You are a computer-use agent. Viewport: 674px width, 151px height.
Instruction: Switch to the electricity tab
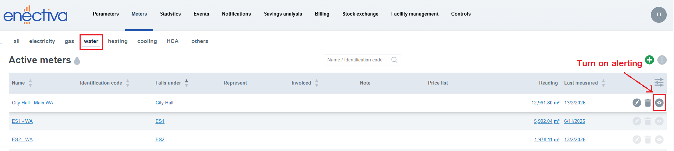coord(42,41)
